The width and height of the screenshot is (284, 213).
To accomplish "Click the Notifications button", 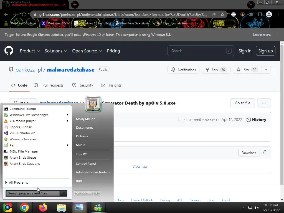I will (184, 70).
